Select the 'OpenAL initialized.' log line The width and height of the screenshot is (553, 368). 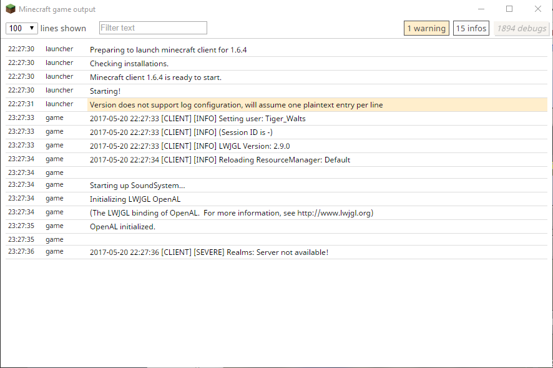[x=276, y=227]
